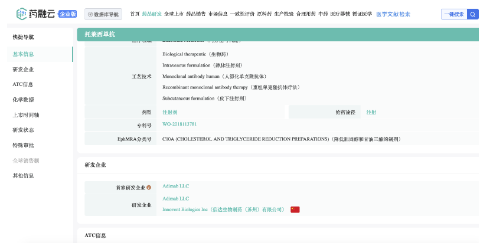Click the 药融云 logo icon
The image size is (480, 243).
click(x=22, y=14)
